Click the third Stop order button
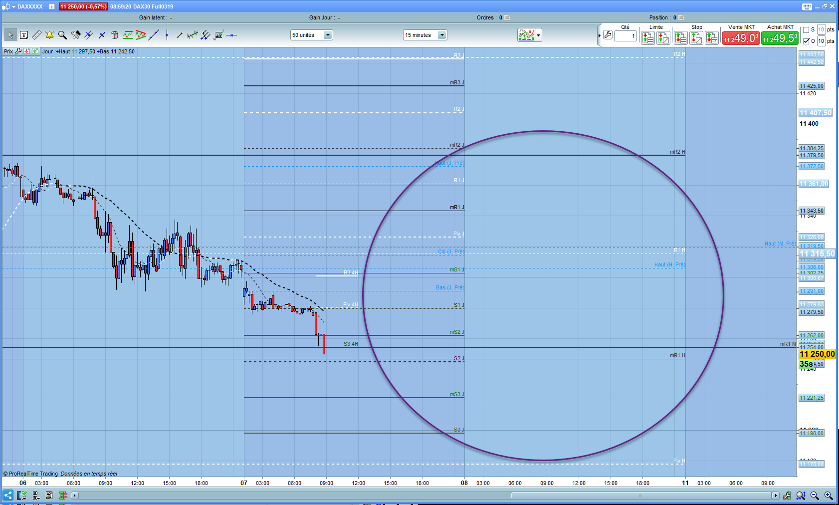The width and height of the screenshot is (839, 505). 712,38
